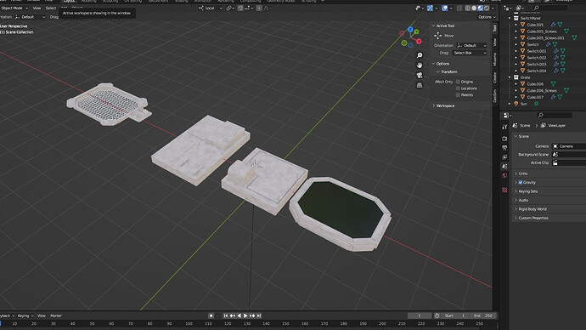Uncheck the Gravity checkbox

(x=521, y=182)
